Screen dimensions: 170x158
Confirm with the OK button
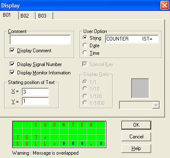(136, 125)
